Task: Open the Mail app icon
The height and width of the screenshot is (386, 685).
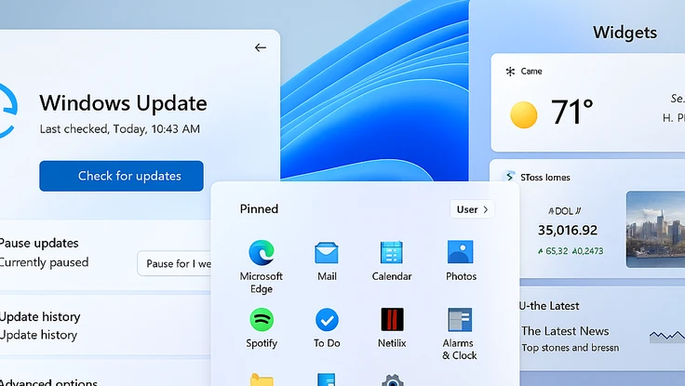Action: (327, 253)
